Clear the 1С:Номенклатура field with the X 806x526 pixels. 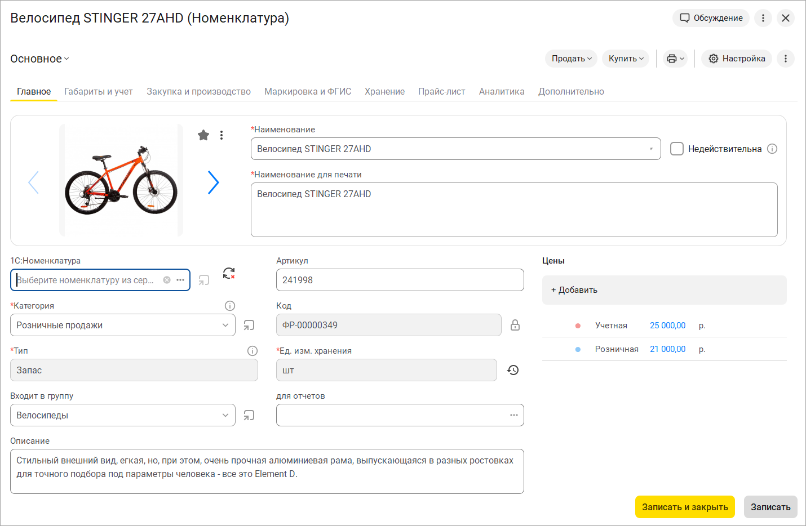(167, 280)
